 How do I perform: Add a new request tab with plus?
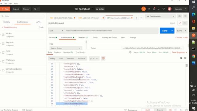click(x=136, y=18)
